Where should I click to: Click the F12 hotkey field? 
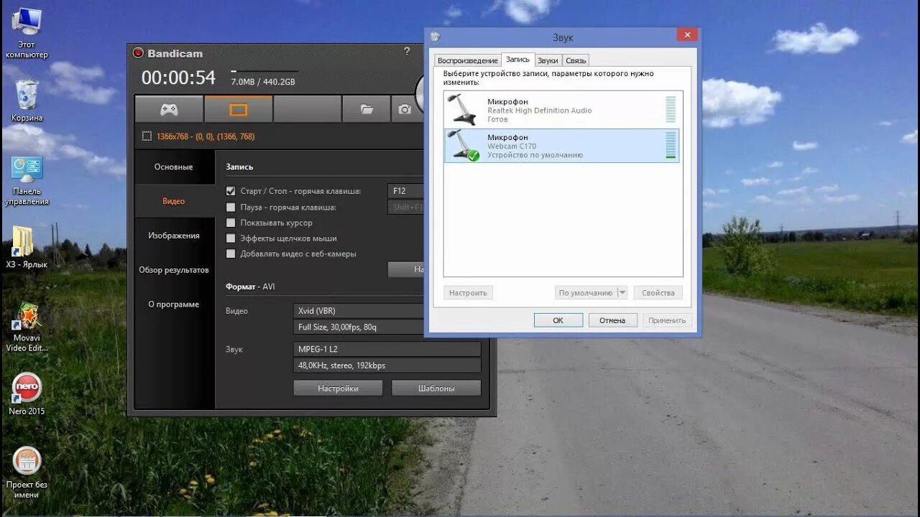tap(406, 191)
